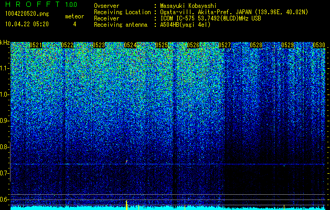
Task: Click the 0525 time label
Action: tap(162, 45)
